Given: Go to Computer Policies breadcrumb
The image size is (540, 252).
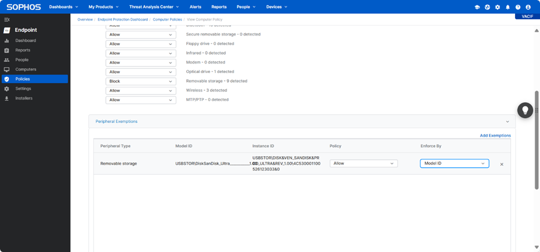Looking at the screenshot, I should [167, 19].
